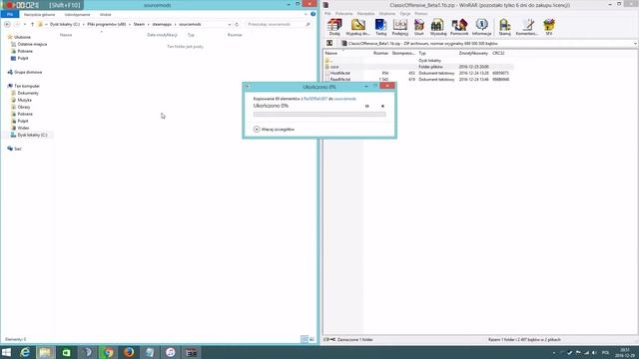Open the Pomoc menu in WinRAR
639x359 pixels.
421,13
